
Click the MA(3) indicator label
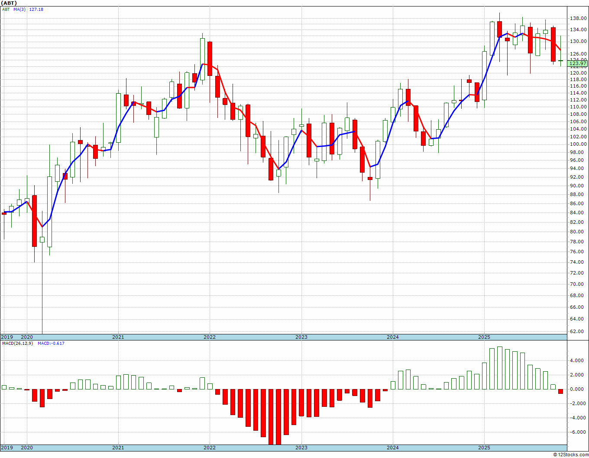click(19, 10)
